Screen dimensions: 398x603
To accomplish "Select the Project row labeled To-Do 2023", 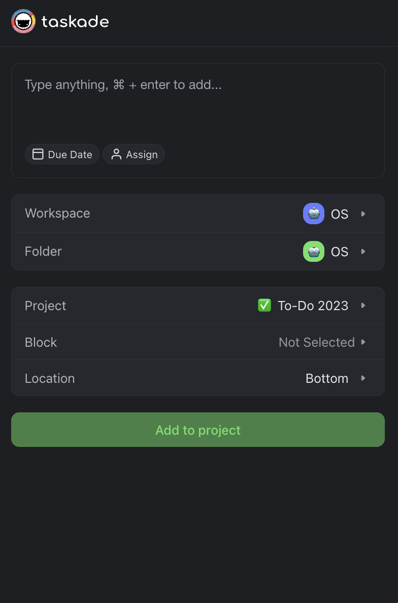I will click(198, 305).
